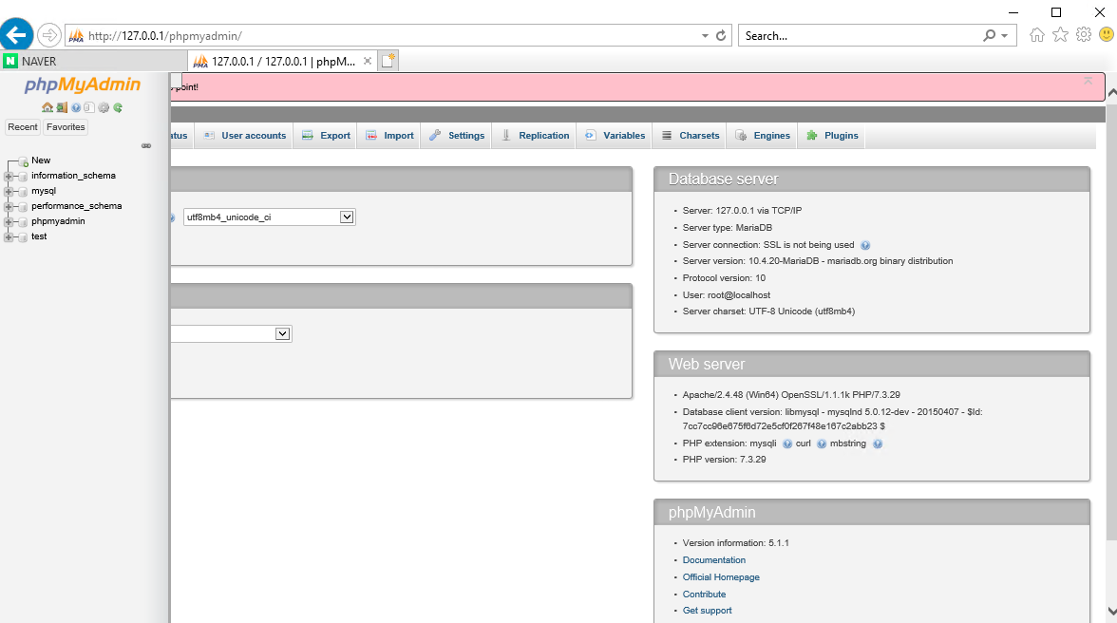Select the phpmyadmin database in the tree

58,222
